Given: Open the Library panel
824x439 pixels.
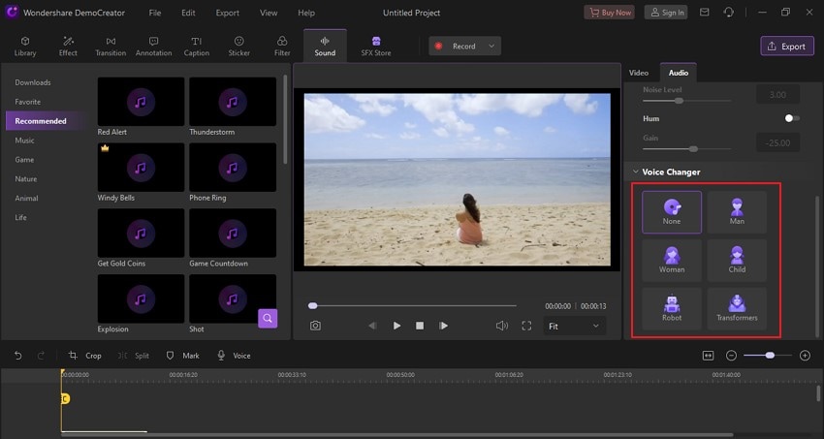Looking at the screenshot, I should coord(24,47).
